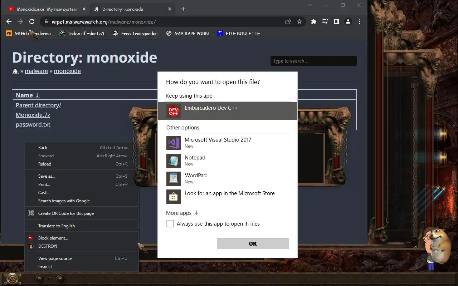
Task: Click the site info lock icon
Action: click(x=46, y=22)
